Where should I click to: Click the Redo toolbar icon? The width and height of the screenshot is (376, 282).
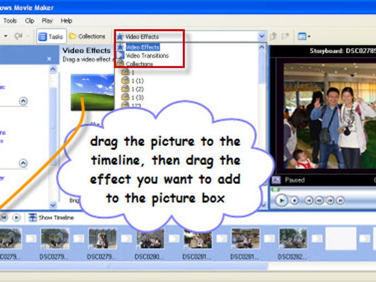tap(19, 36)
